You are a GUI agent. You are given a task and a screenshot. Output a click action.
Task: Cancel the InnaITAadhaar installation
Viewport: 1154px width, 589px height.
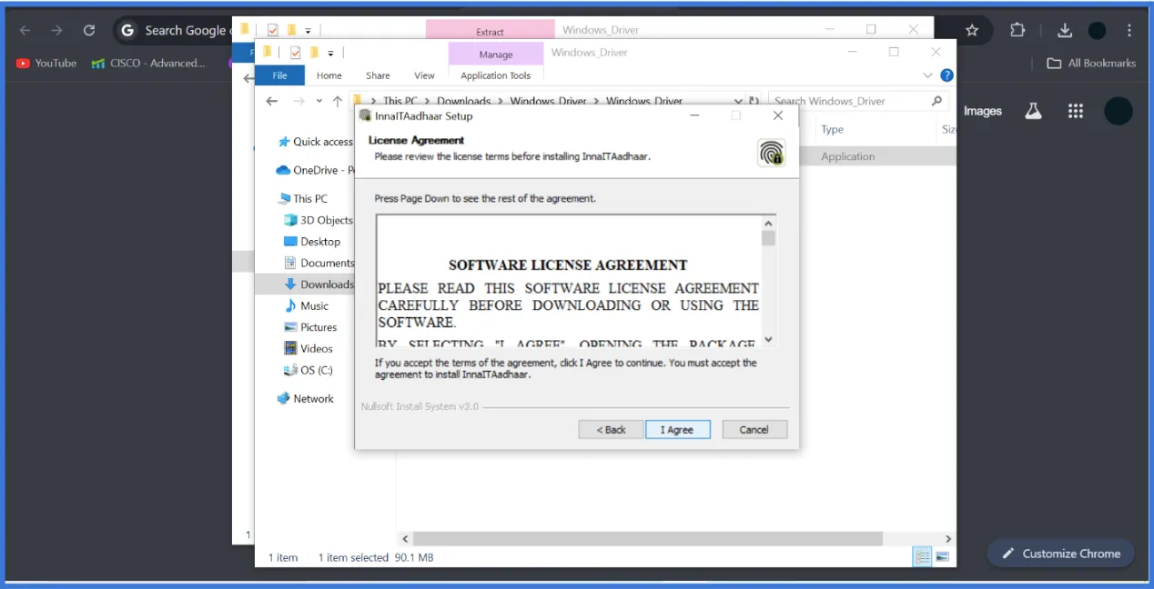[754, 430]
